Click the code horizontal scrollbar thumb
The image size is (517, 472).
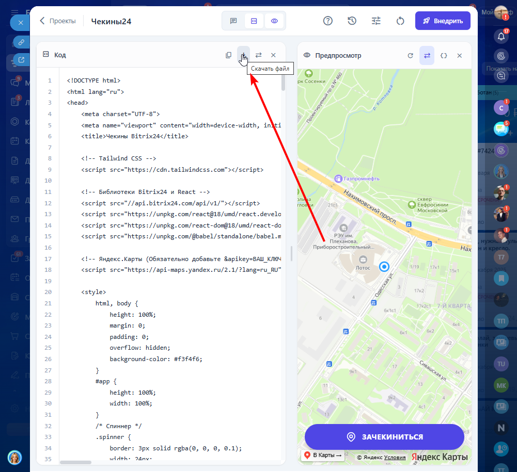75,462
